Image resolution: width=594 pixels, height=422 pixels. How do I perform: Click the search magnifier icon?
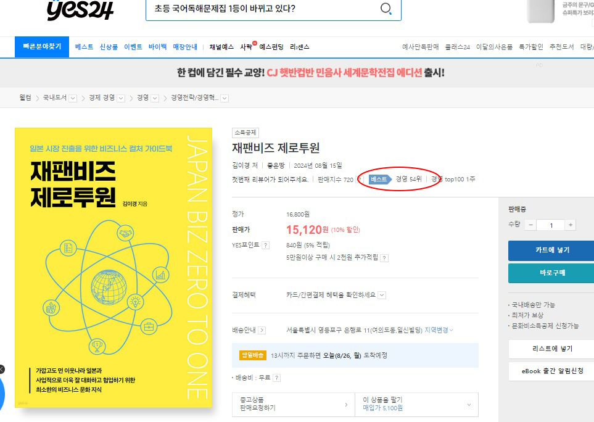386,9
